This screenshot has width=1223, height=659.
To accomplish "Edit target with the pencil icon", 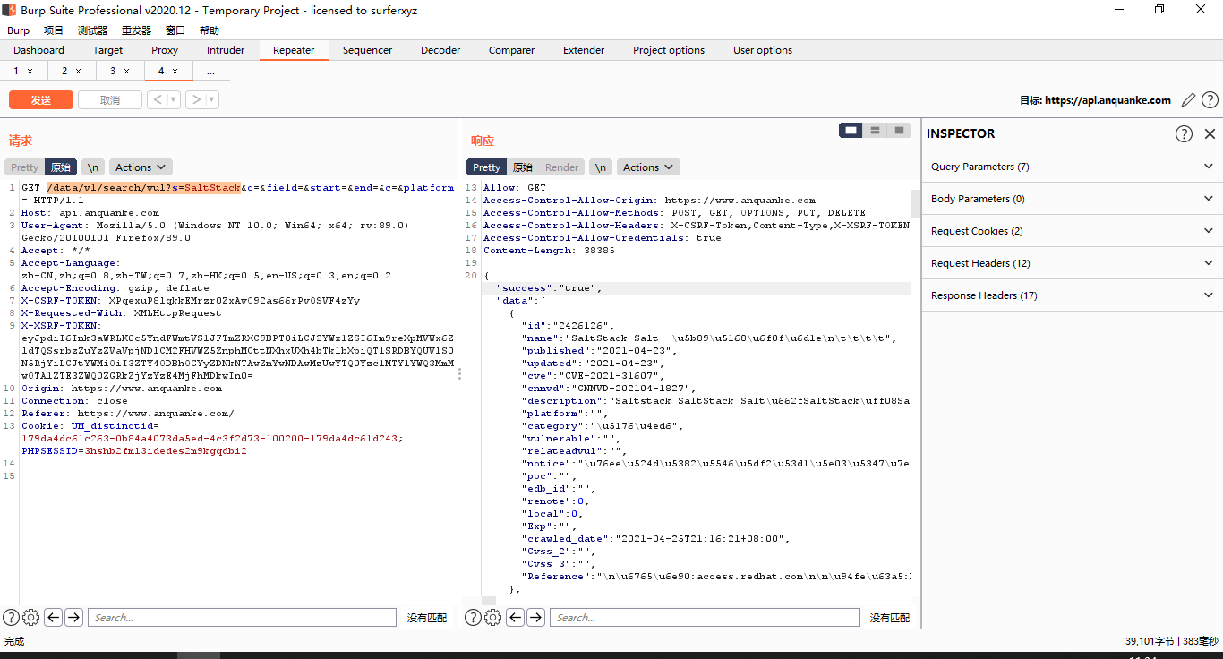I will click(x=1188, y=100).
